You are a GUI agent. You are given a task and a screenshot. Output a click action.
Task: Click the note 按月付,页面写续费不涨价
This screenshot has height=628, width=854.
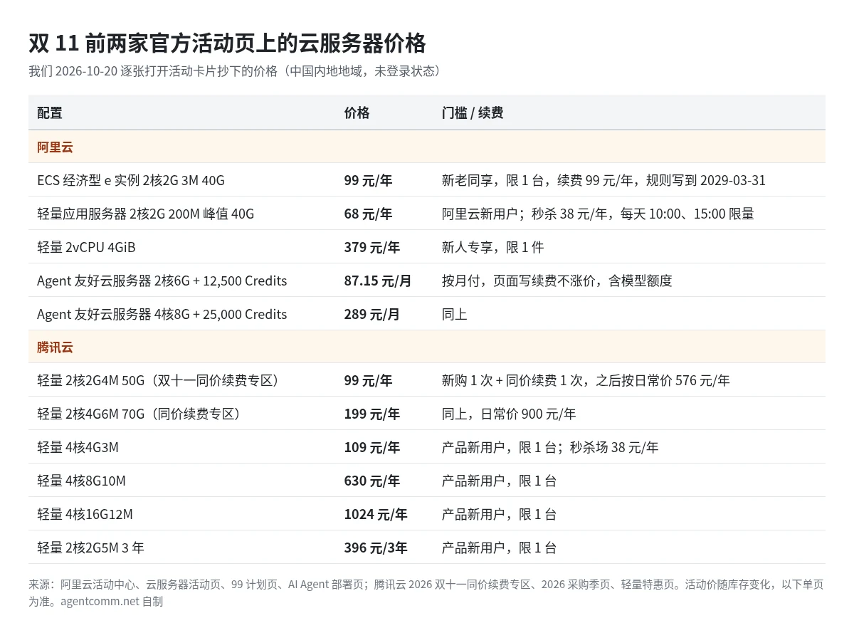pos(557,281)
